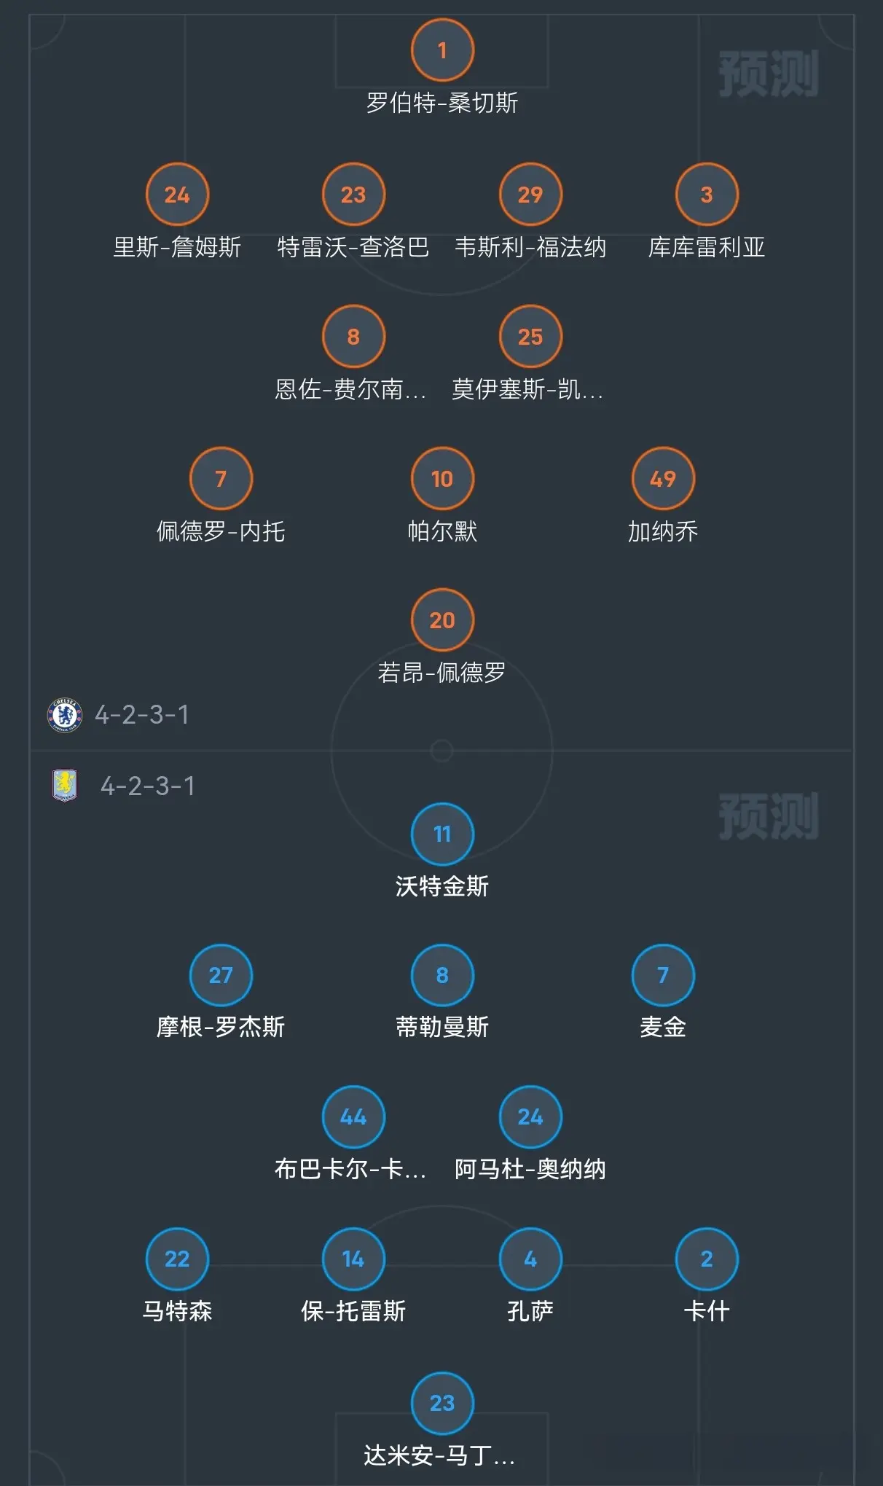Click the Aston Villa club crest icon

tap(65, 786)
